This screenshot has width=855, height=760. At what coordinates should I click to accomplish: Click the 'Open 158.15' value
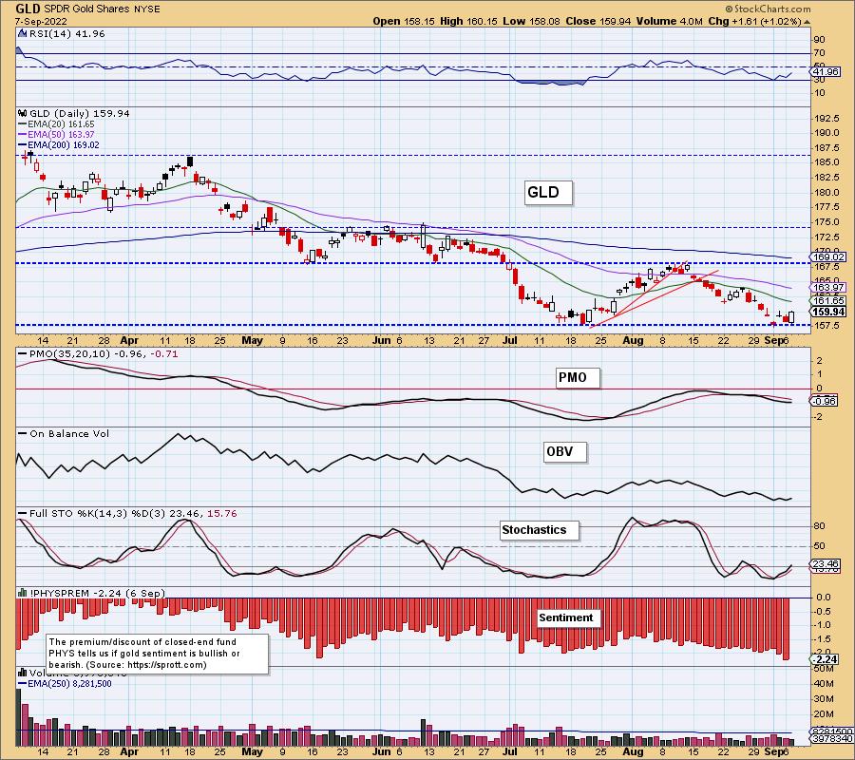coord(404,21)
